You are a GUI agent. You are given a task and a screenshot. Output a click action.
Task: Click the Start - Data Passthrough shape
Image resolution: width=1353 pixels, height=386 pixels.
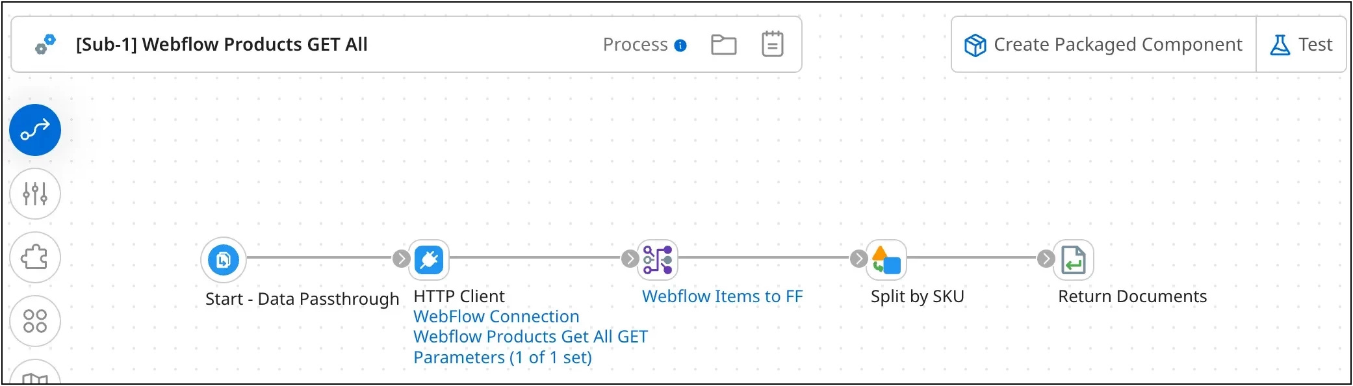point(223,259)
